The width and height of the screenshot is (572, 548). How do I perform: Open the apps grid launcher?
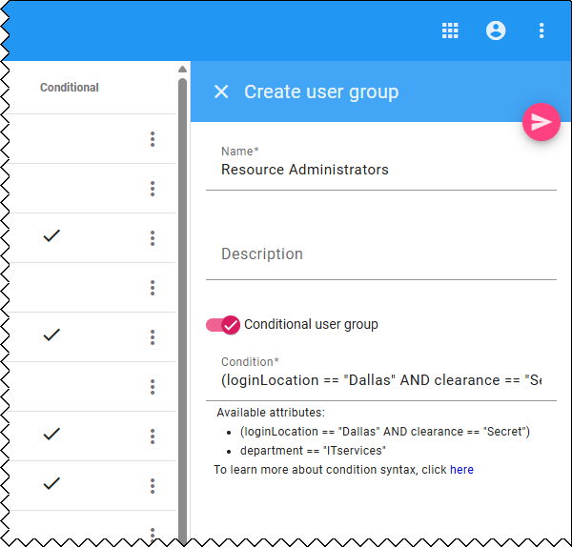tap(450, 30)
